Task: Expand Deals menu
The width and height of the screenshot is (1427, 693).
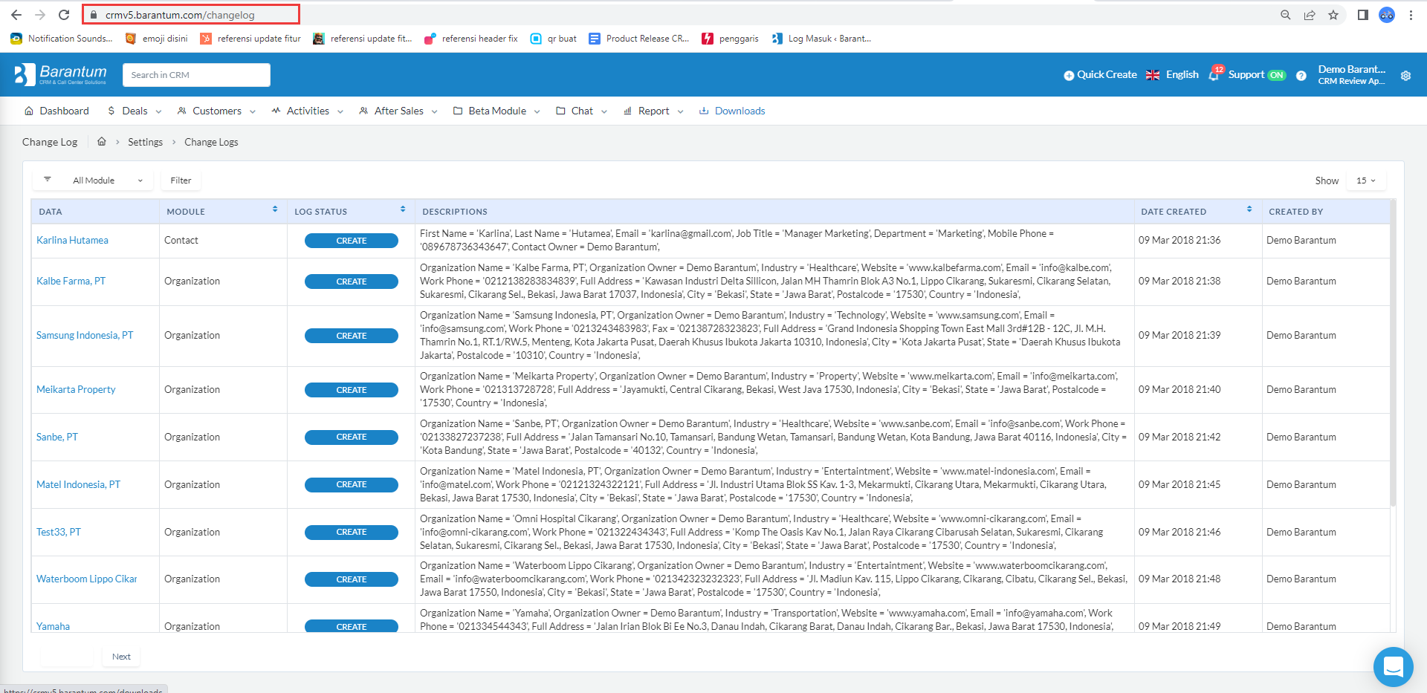Action: 135,111
